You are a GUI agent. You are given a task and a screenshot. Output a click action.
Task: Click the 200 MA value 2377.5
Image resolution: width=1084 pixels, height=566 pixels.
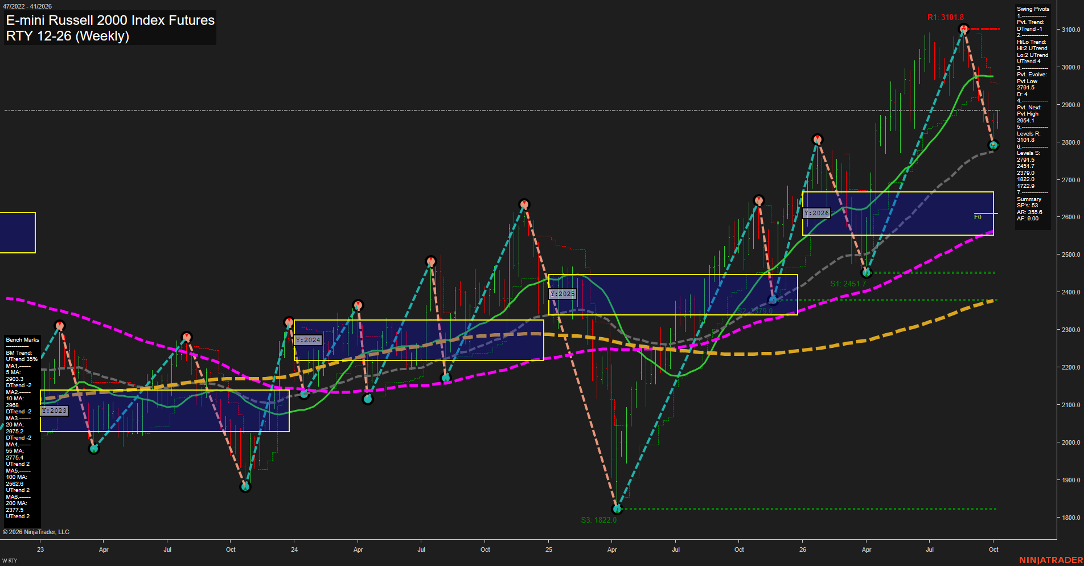point(15,510)
